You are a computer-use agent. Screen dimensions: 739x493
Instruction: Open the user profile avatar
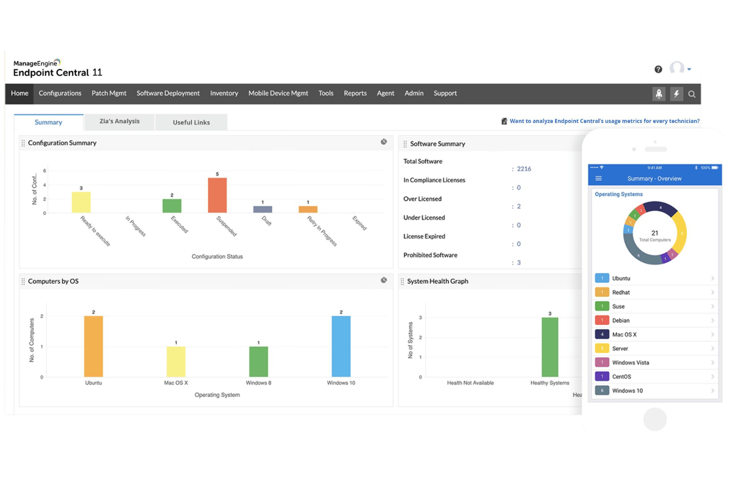point(677,68)
